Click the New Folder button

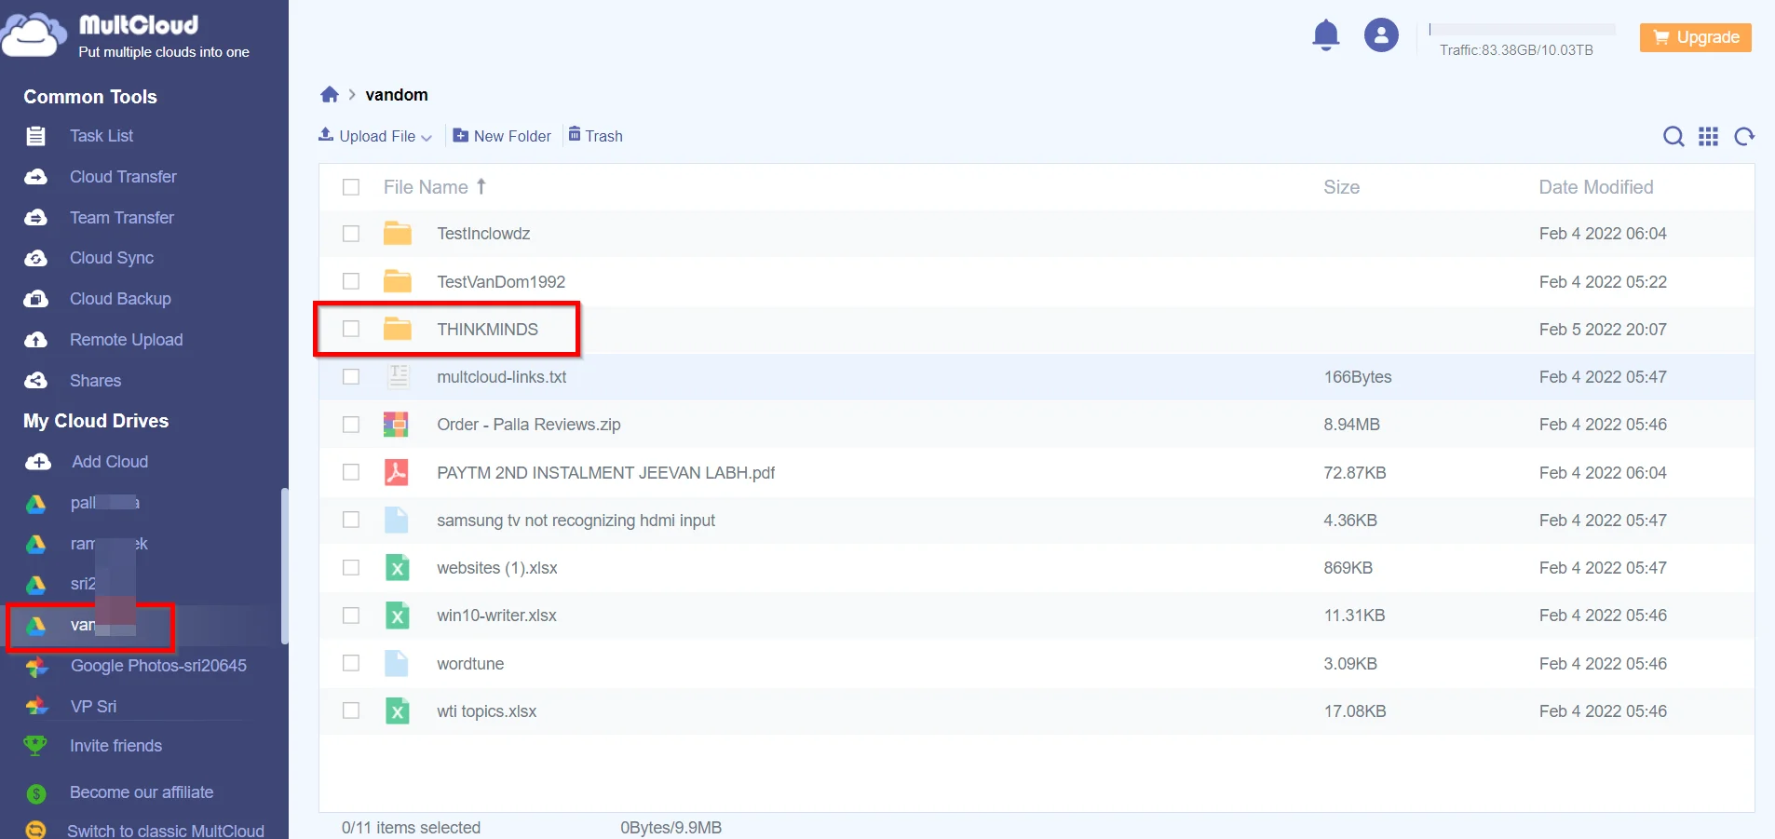502,136
